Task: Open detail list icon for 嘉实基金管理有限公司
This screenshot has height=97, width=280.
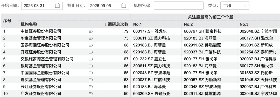Action: click(x=91, y=80)
